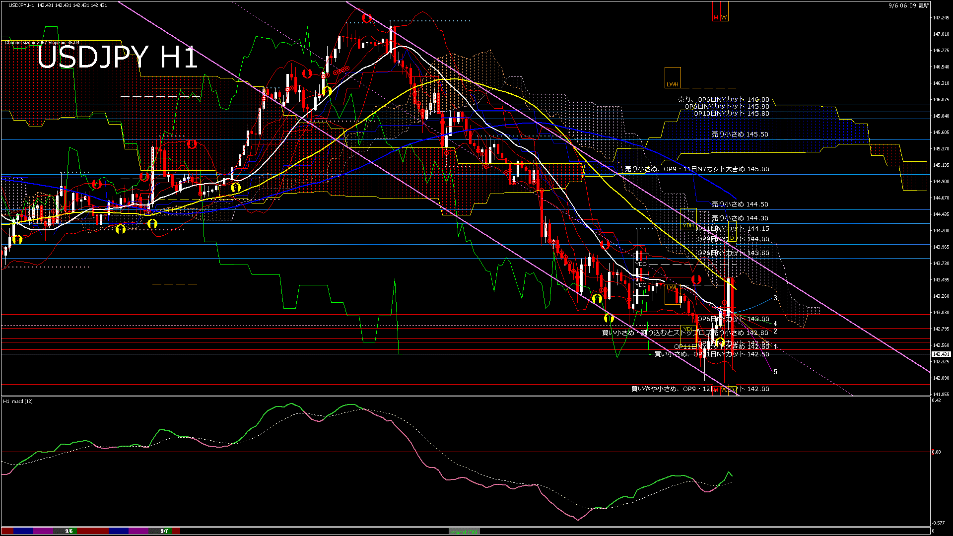Screen dimensions: 953x536
Task: Click the yellow YDL label box
Action: [x=687, y=329]
